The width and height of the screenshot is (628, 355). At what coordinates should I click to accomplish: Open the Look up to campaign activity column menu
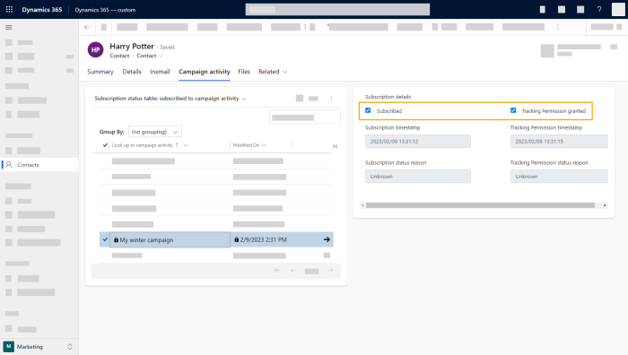point(186,145)
